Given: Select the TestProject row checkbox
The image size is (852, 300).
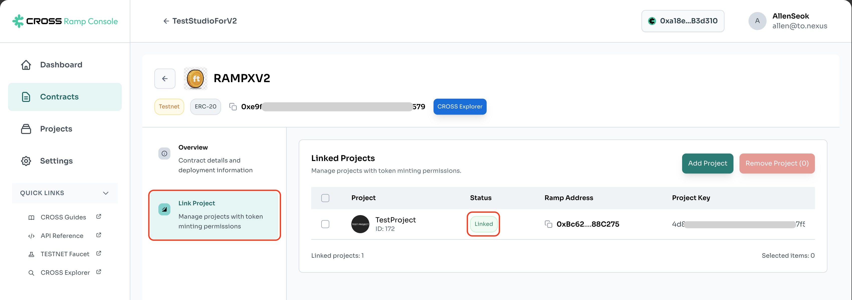Looking at the screenshot, I should coord(325,224).
